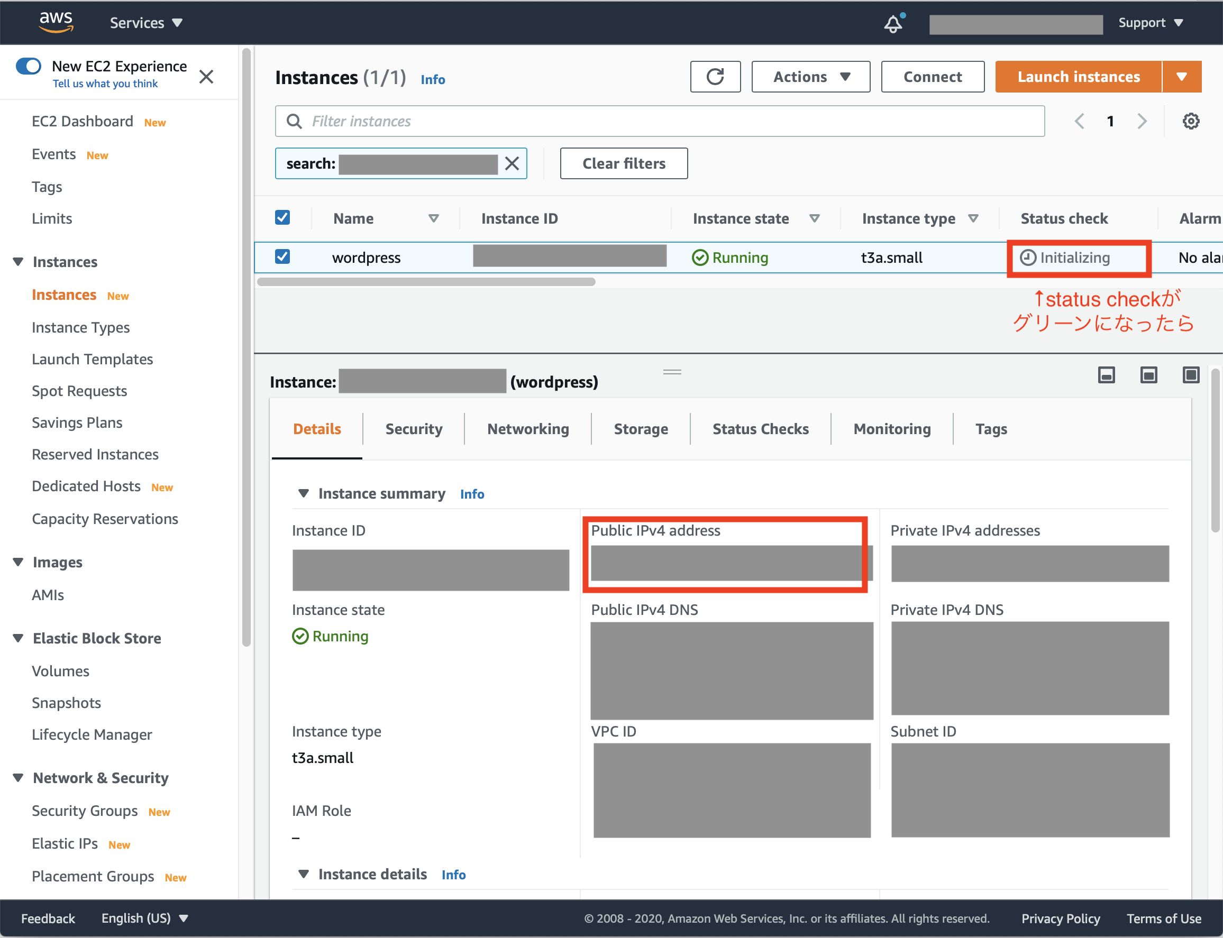Image resolution: width=1223 pixels, height=938 pixels.
Task: Open AMIs in sidebar
Action: 48,595
